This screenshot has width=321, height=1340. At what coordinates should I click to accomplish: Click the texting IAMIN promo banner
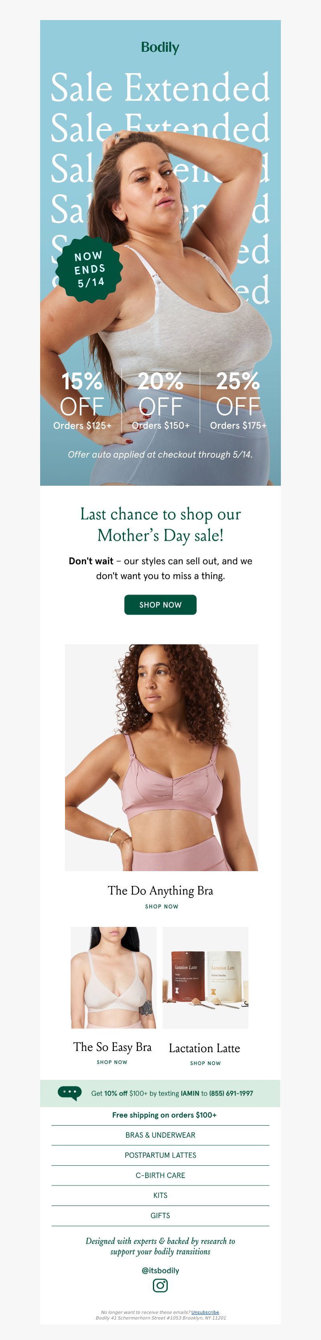click(x=160, y=1094)
